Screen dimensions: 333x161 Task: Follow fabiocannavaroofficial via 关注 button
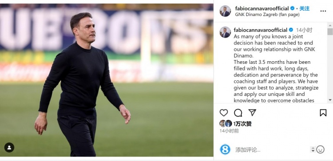[x=304, y=8]
